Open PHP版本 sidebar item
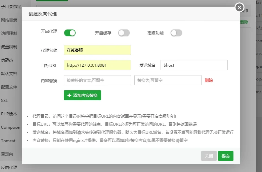The image size is (262, 172). [x=9, y=114]
